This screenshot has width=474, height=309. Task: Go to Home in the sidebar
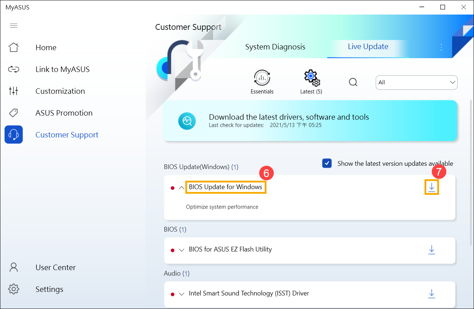(x=46, y=48)
